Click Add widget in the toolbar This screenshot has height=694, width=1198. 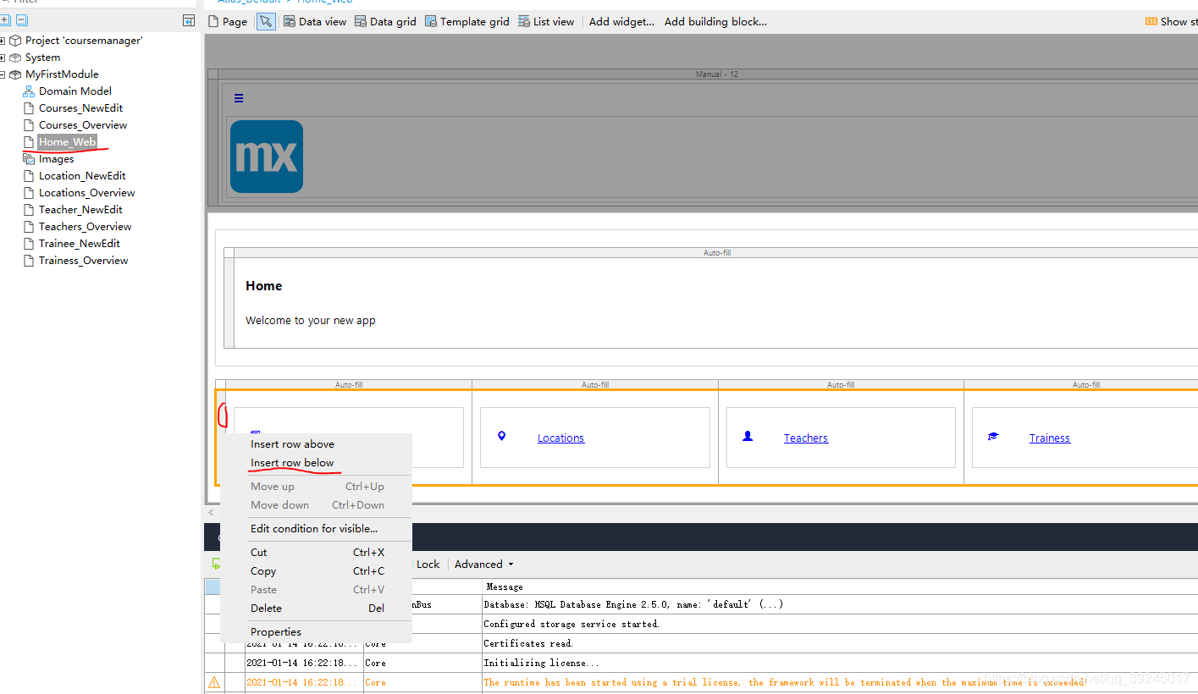click(621, 22)
